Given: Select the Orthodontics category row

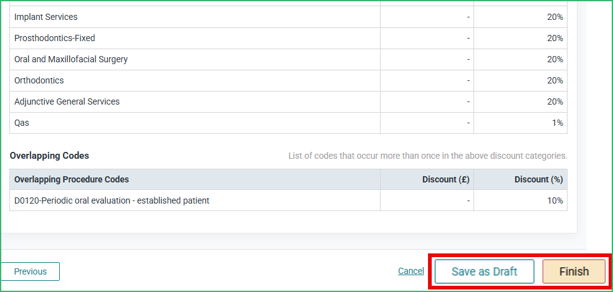Looking at the screenshot, I should tap(288, 80).
